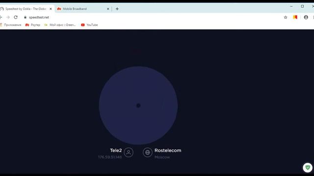Bookmark this page with the star
Viewport: 314px width, 176px height.
(x=286, y=18)
